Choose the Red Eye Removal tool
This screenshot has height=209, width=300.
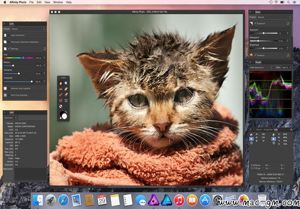click(61, 89)
